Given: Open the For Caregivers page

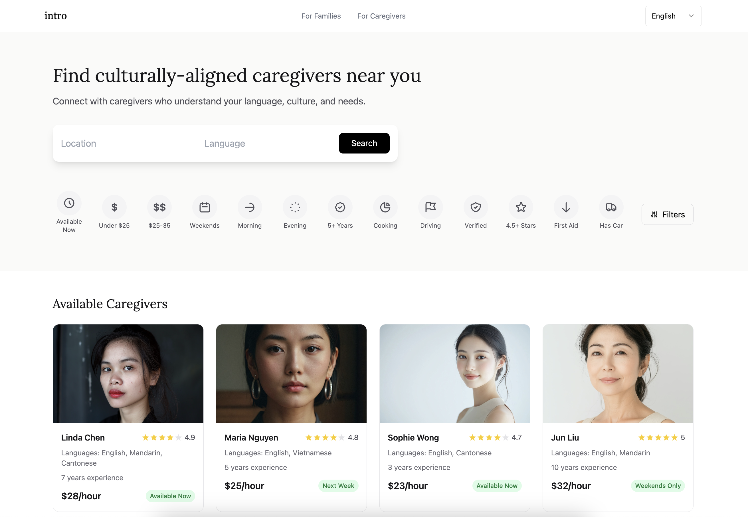Looking at the screenshot, I should [x=381, y=16].
